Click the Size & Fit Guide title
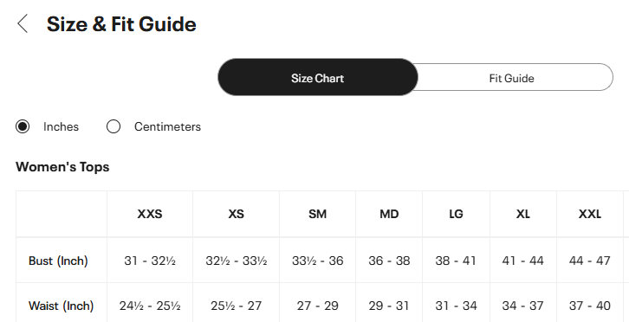This screenshot has width=629, height=322. (x=121, y=24)
